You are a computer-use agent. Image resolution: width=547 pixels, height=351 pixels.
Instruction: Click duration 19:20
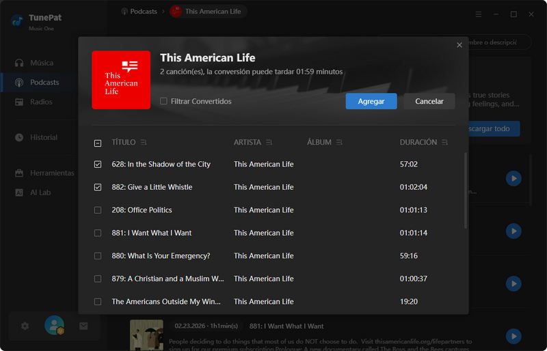point(408,302)
